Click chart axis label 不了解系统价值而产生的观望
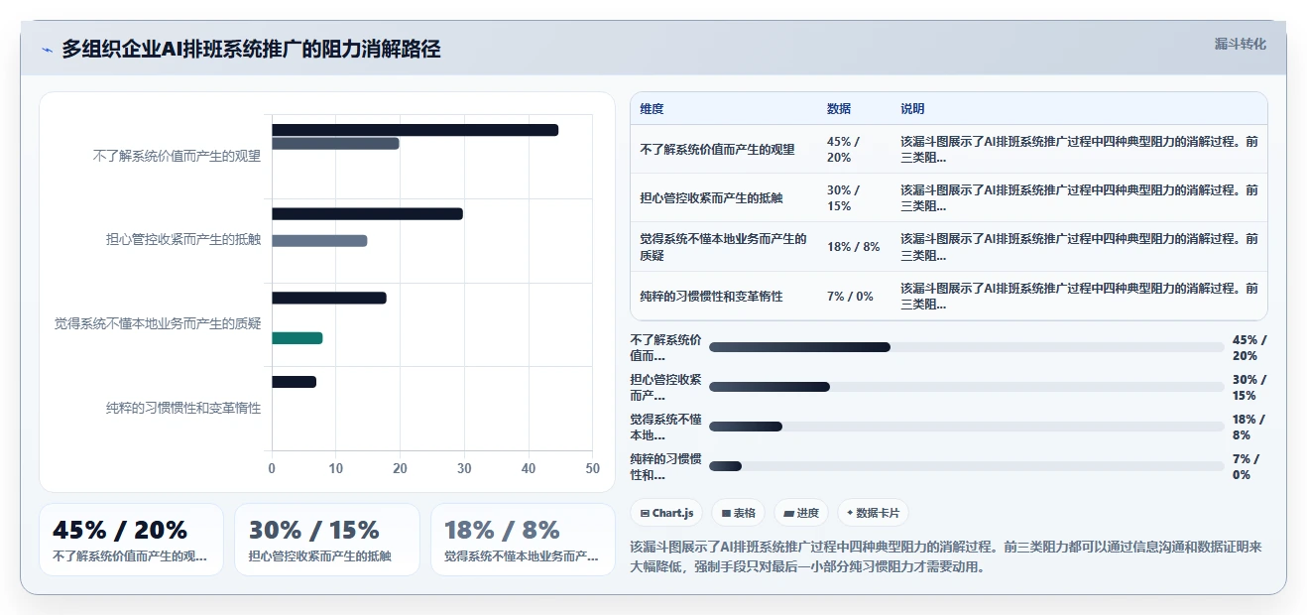The height and width of the screenshot is (615, 1307). (x=177, y=156)
